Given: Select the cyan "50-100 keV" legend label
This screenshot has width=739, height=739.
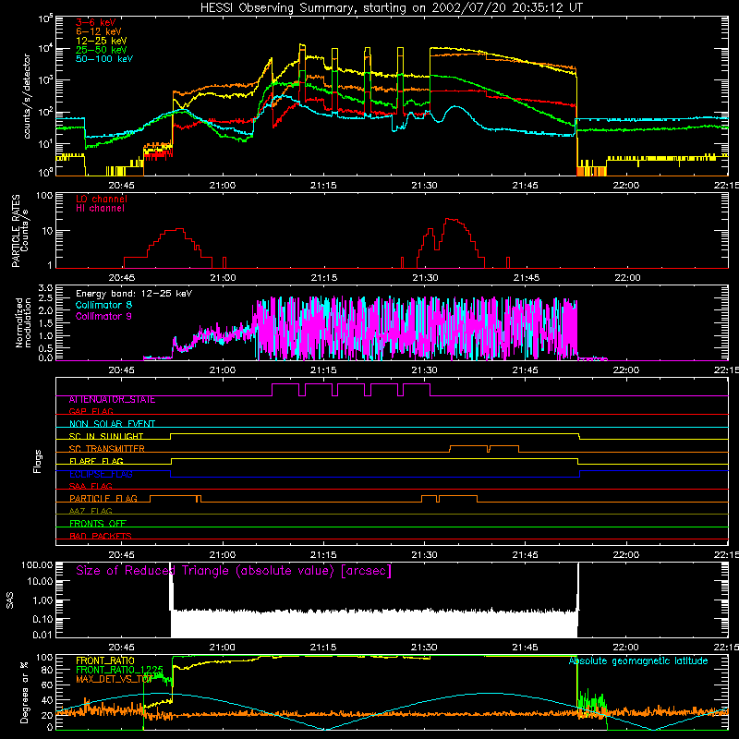Looking at the screenshot, I should [x=104, y=59].
